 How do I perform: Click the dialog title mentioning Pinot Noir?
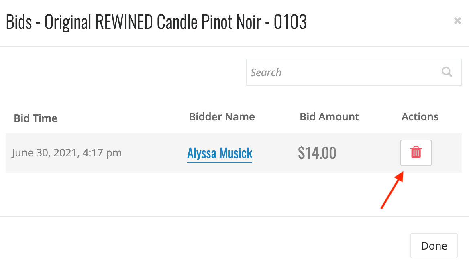pyautogui.click(x=156, y=22)
